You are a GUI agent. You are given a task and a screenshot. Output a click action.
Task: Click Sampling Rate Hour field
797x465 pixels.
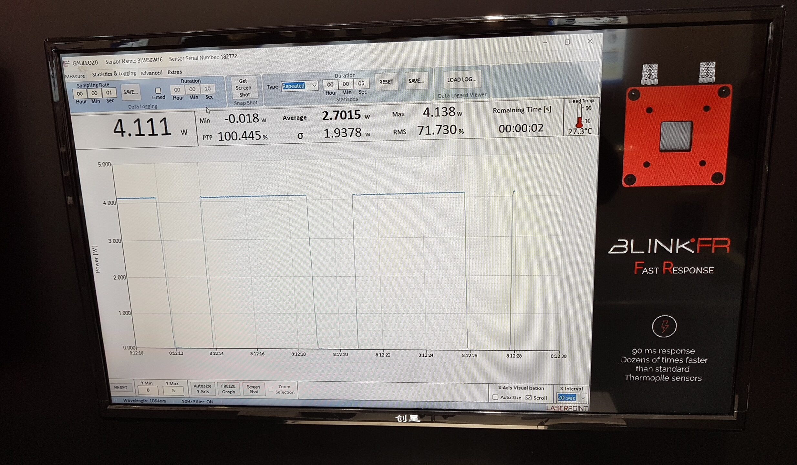point(80,94)
